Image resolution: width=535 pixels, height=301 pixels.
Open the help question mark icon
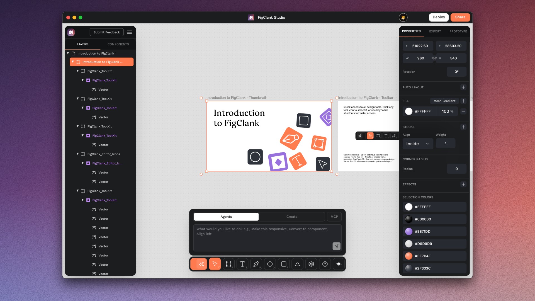tap(325, 264)
